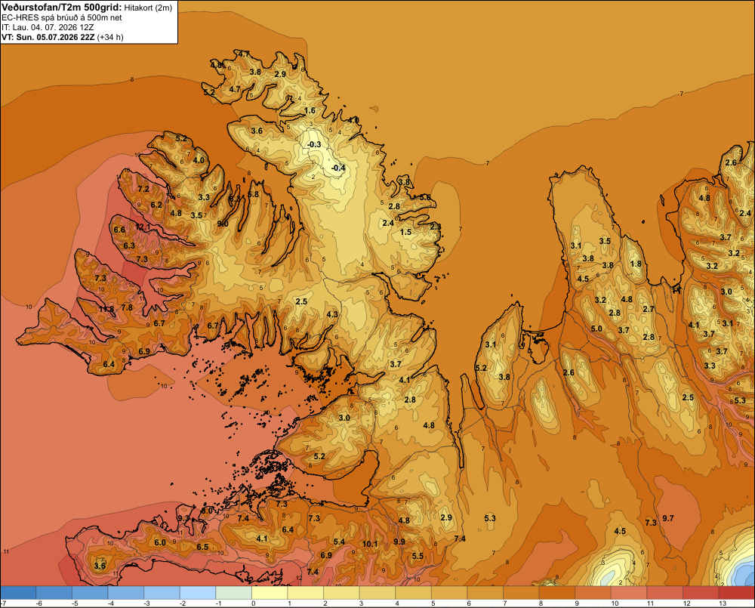Pick the 1.6 temperature label
The height and width of the screenshot is (608, 755).
click(310, 111)
